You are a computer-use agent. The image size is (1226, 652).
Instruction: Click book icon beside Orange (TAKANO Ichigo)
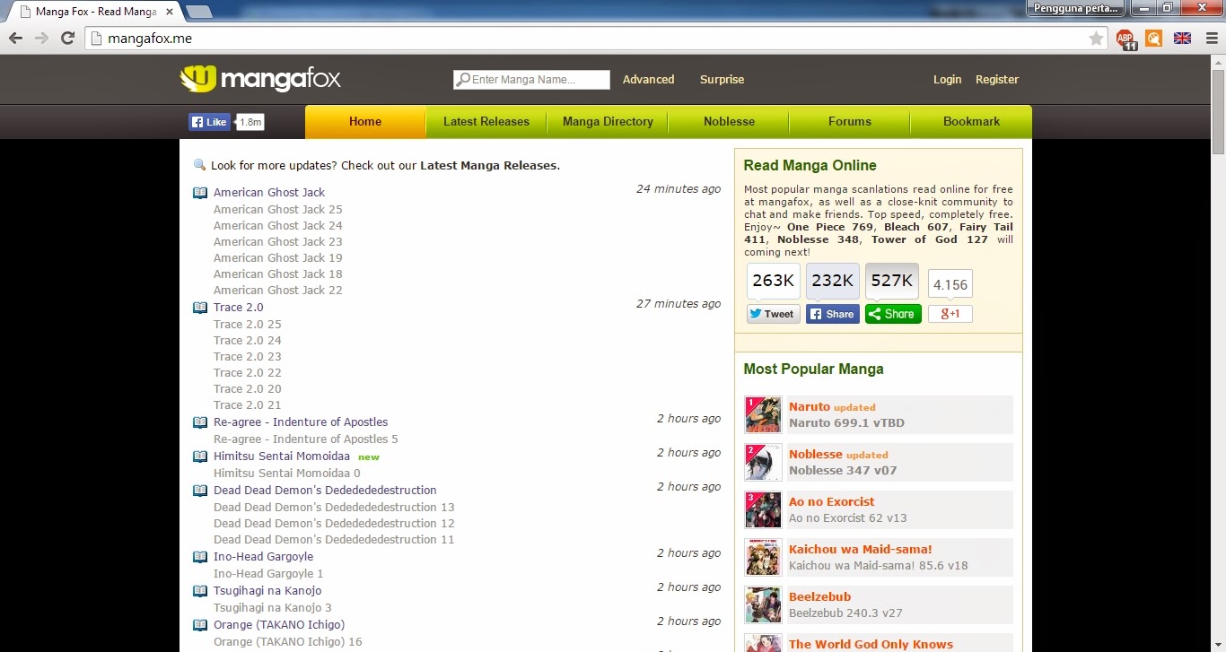(x=200, y=625)
